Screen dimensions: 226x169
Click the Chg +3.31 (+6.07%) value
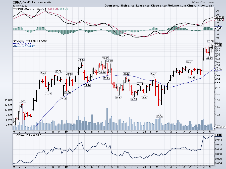(199, 6)
